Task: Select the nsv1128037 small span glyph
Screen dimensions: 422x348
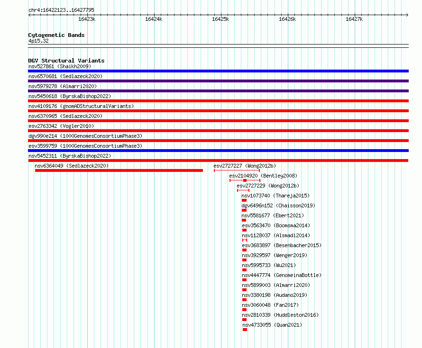Action: pos(245,240)
